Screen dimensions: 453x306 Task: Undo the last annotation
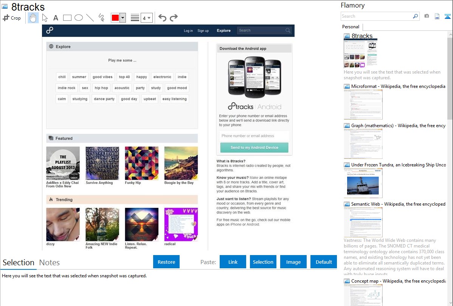pyautogui.click(x=162, y=18)
